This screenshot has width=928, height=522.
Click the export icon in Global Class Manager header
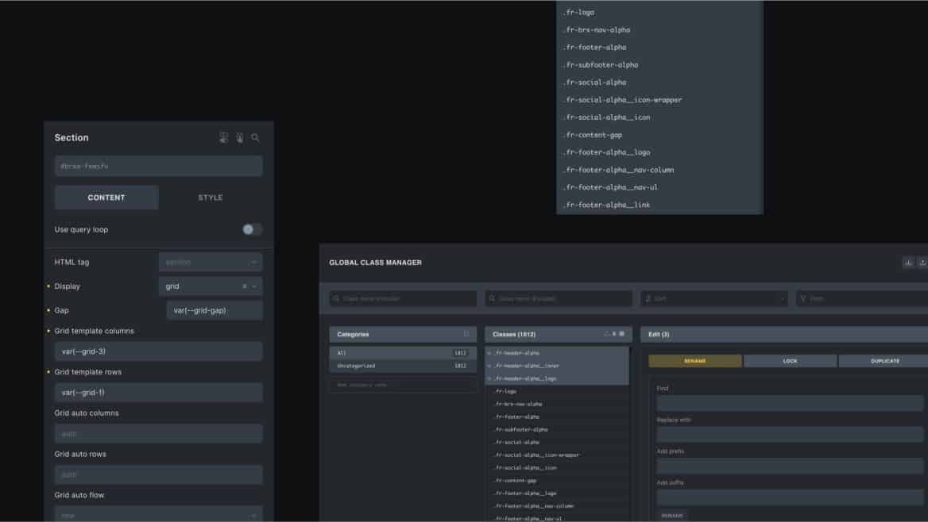pos(922,263)
